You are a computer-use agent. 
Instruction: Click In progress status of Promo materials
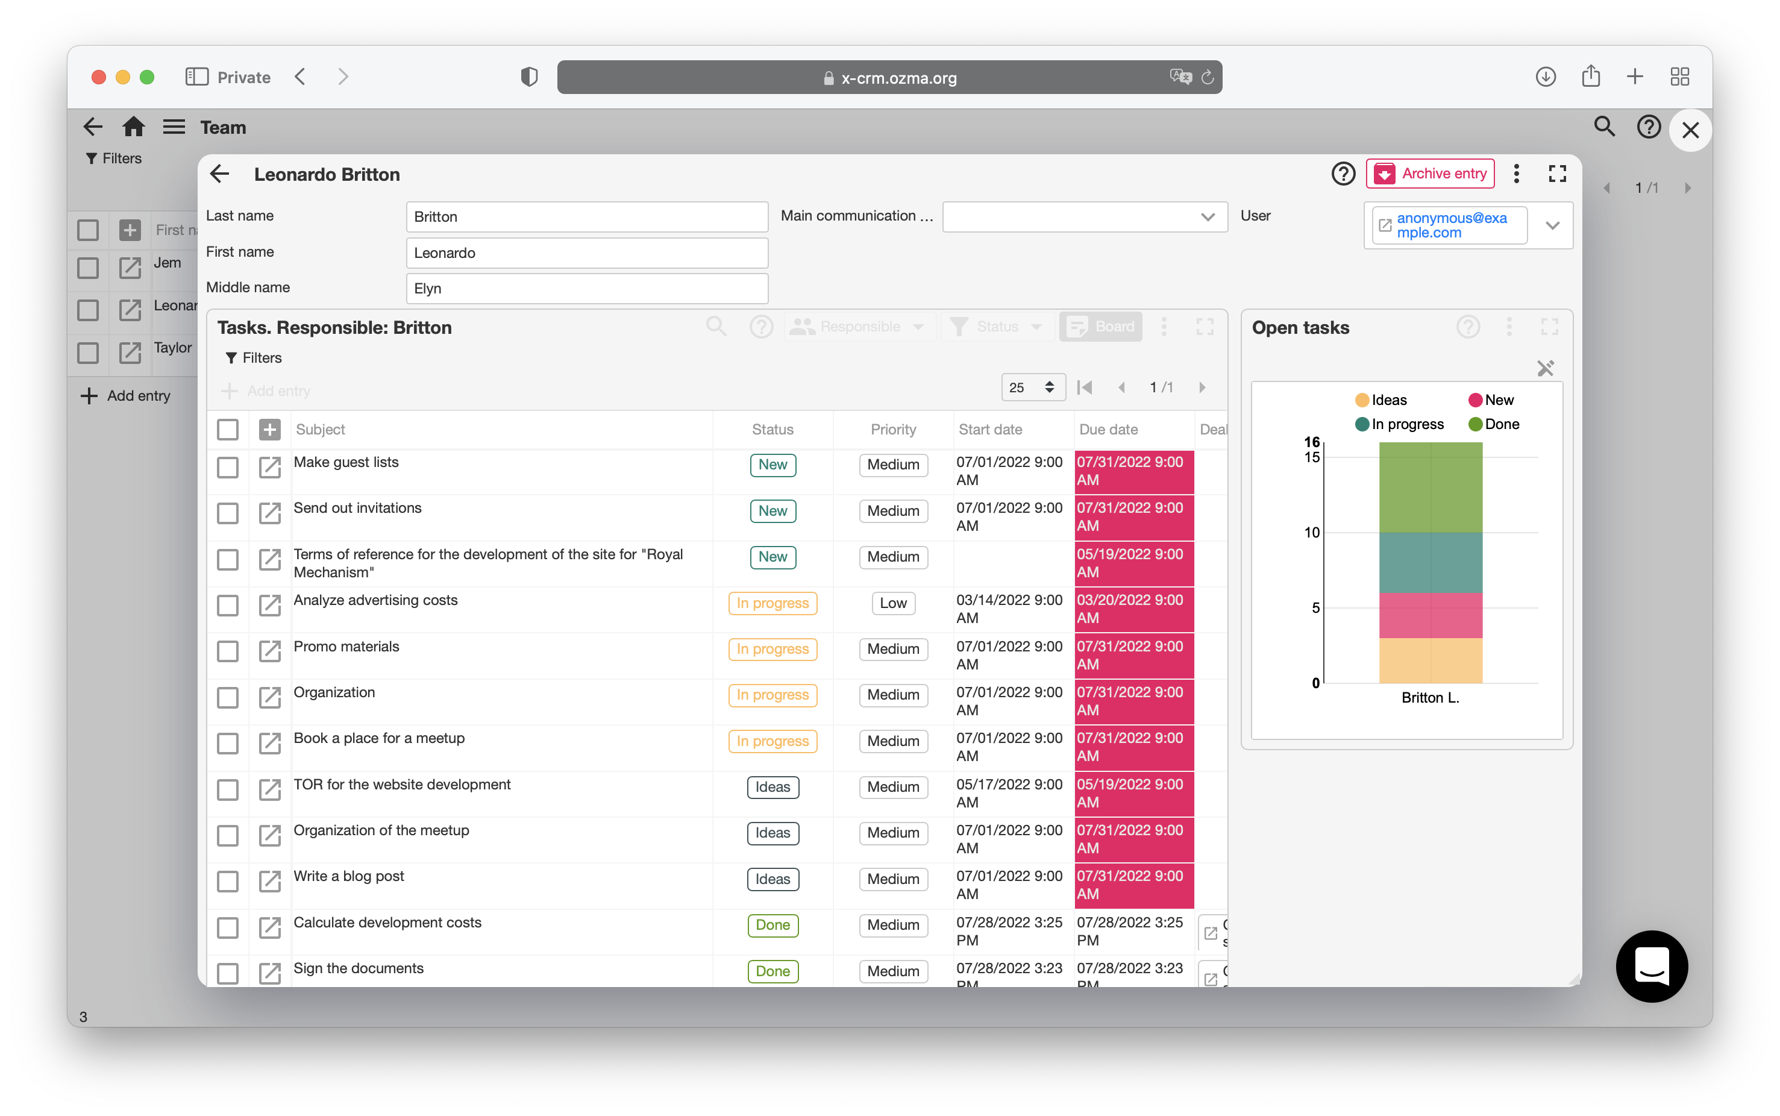[x=772, y=650]
